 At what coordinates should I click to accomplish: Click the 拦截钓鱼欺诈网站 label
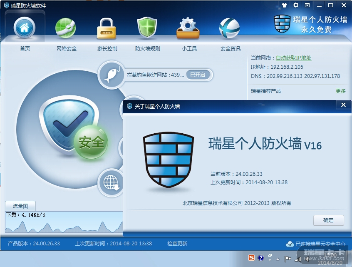(x=155, y=75)
